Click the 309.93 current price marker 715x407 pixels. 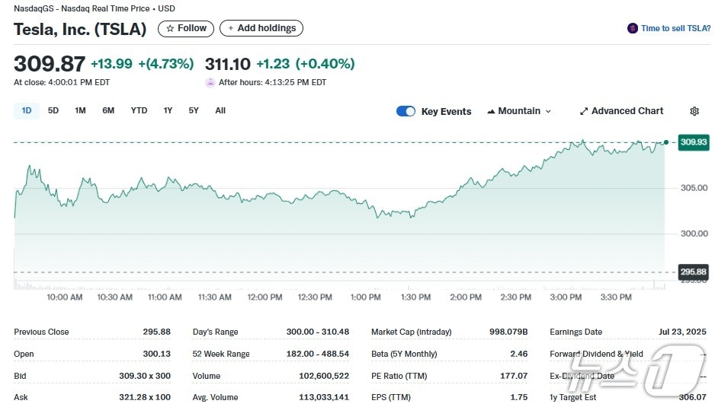(x=693, y=142)
